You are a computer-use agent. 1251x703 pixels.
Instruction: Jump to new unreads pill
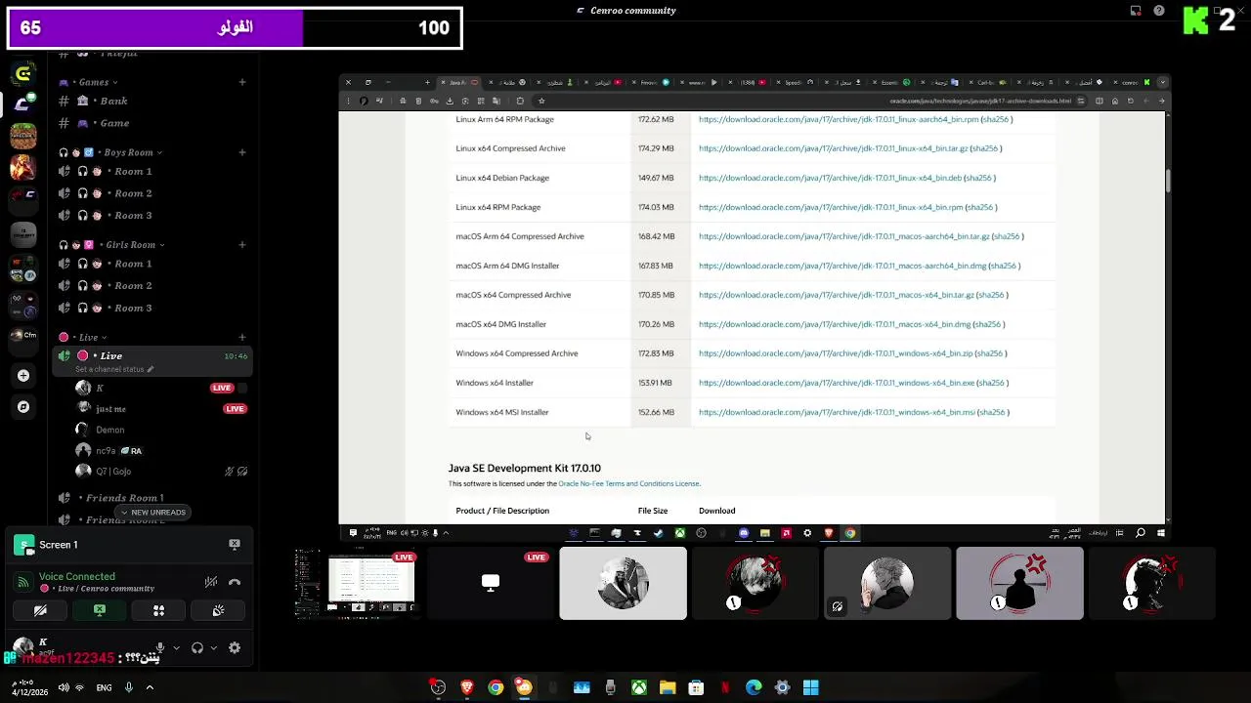(x=152, y=513)
